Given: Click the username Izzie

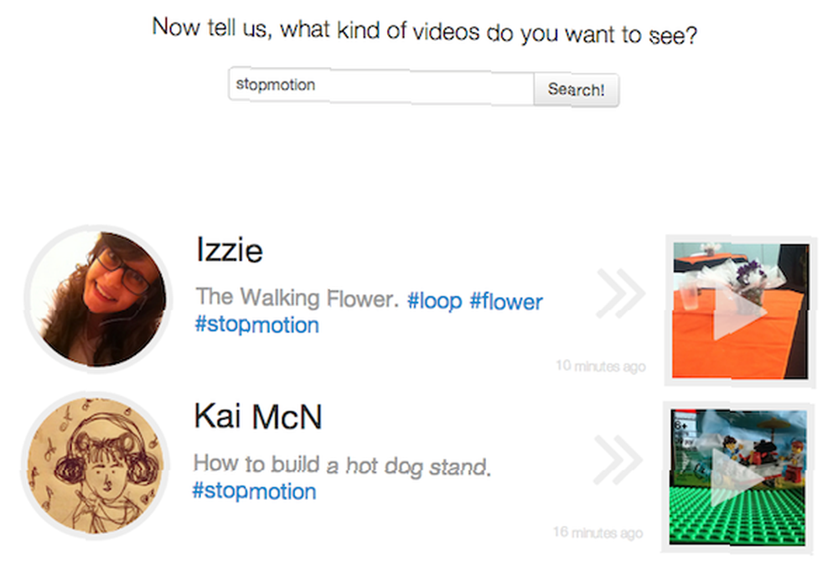Looking at the screenshot, I should pyautogui.click(x=230, y=250).
